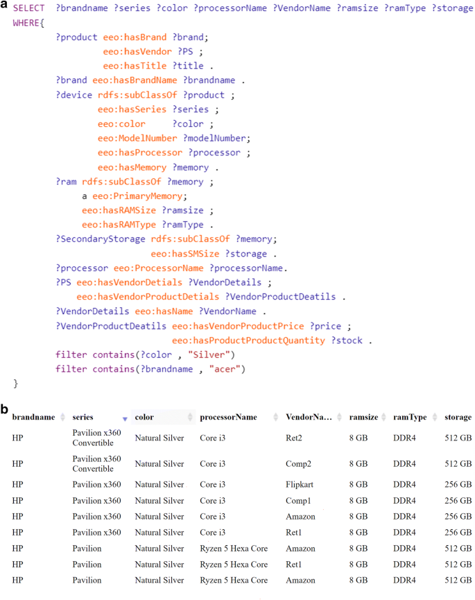Select the VendorNa... column header
The image size is (475, 600).
point(309,417)
